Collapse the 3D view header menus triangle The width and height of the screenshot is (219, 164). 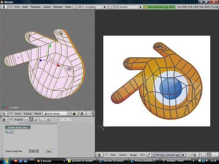11,114
